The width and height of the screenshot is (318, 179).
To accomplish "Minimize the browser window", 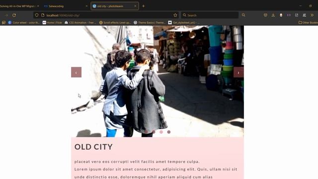I will [x=301, y=6].
